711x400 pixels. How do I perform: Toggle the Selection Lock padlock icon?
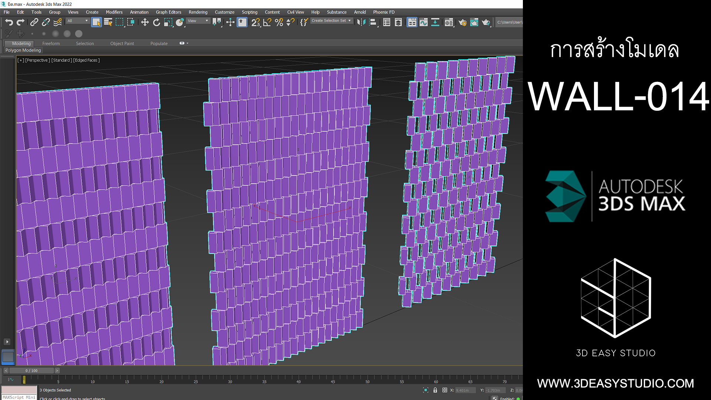(435, 390)
